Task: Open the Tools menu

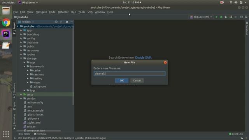Action: (82, 12)
